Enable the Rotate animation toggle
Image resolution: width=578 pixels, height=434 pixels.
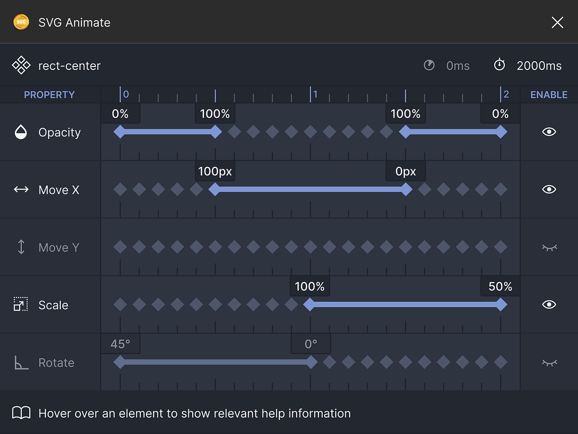pos(549,363)
